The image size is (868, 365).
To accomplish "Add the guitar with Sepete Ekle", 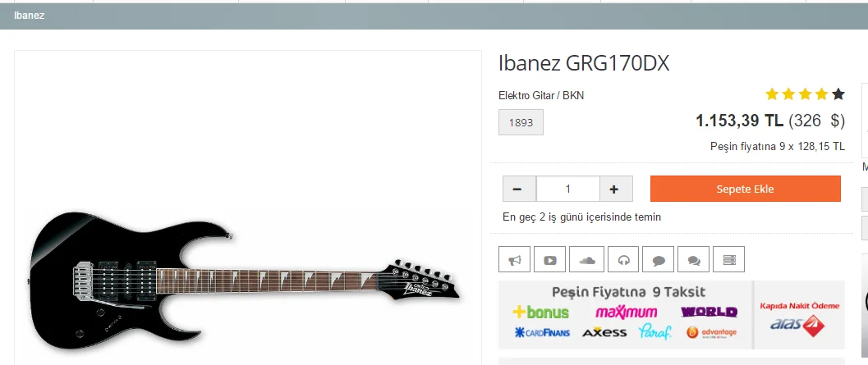I will pos(745,189).
